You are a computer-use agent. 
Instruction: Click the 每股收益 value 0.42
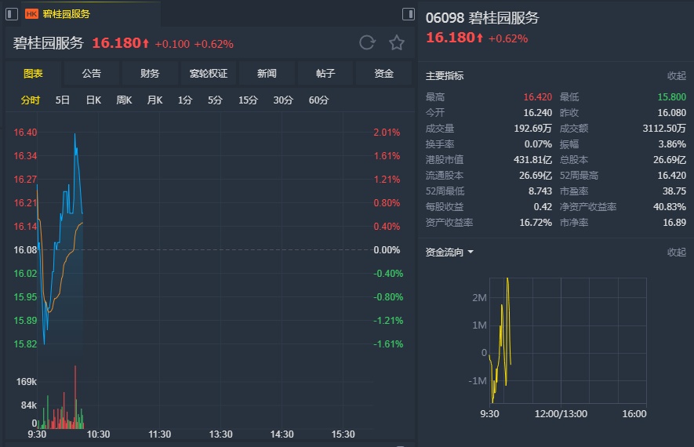(x=543, y=207)
